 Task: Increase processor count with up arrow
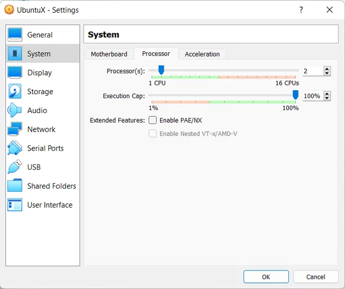point(327,69)
